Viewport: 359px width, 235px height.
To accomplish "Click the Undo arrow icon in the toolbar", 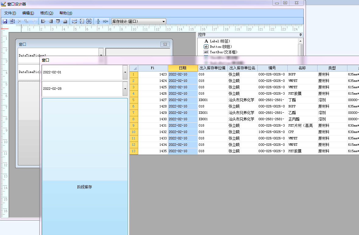I will click(34, 21).
